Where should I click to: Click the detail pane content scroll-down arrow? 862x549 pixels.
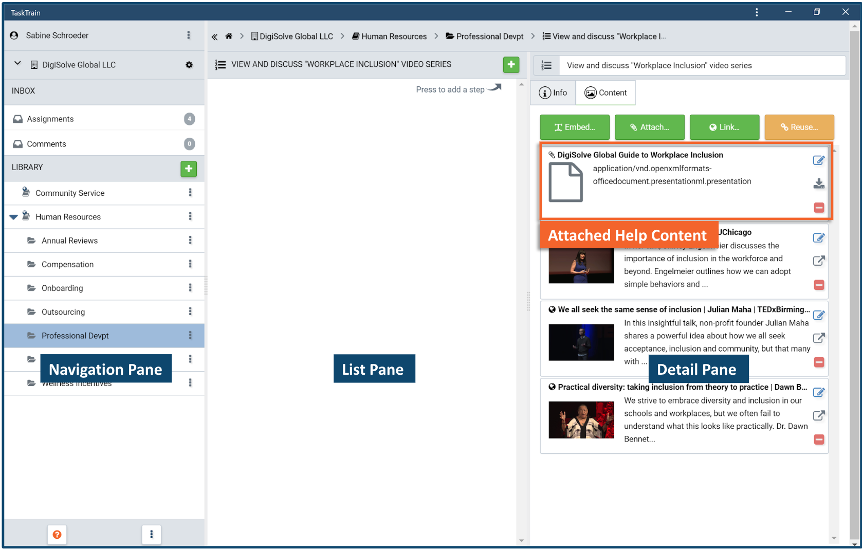click(x=834, y=538)
